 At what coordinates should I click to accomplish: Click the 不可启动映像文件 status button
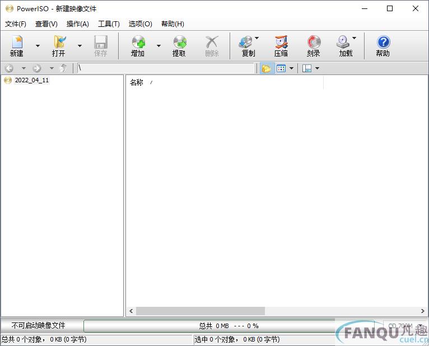coord(39,325)
